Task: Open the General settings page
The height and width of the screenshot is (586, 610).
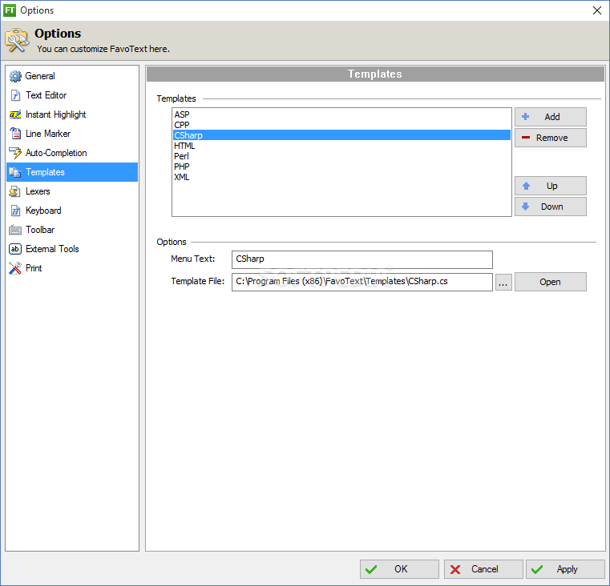Action: (x=72, y=76)
